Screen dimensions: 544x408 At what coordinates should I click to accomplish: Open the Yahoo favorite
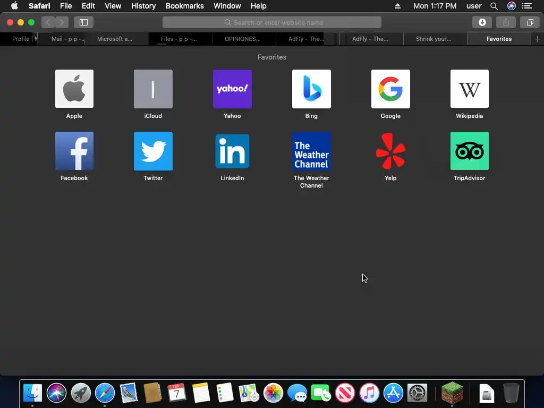232,89
